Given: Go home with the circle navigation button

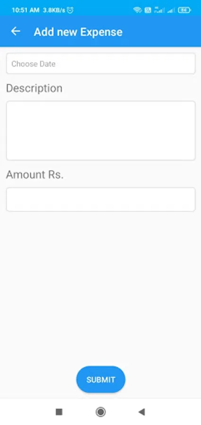Looking at the screenshot, I should click(x=101, y=412).
